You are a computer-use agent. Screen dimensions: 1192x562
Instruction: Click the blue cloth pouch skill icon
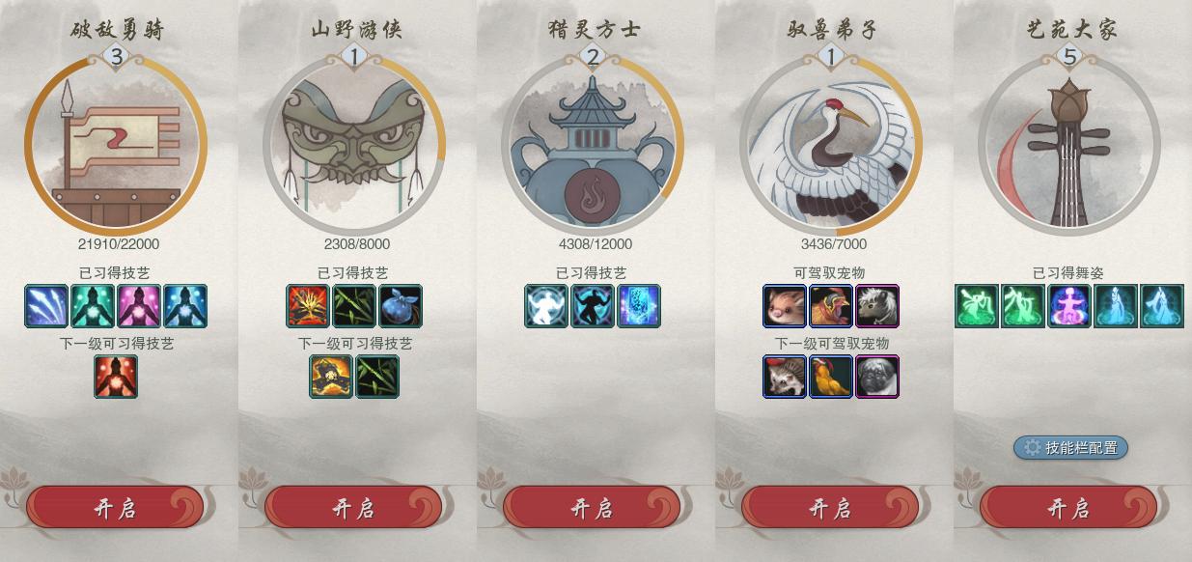pyautogui.click(x=401, y=306)
